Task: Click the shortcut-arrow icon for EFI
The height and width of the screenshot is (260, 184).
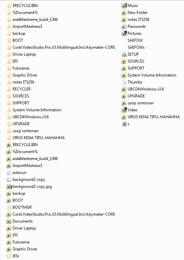Action: (9, 235)
